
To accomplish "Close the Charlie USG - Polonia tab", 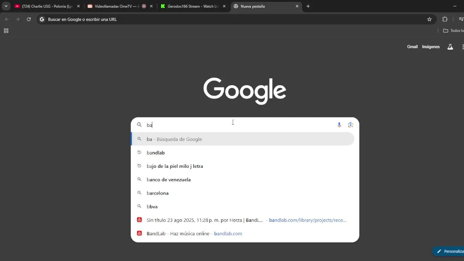I will [78, 6].
